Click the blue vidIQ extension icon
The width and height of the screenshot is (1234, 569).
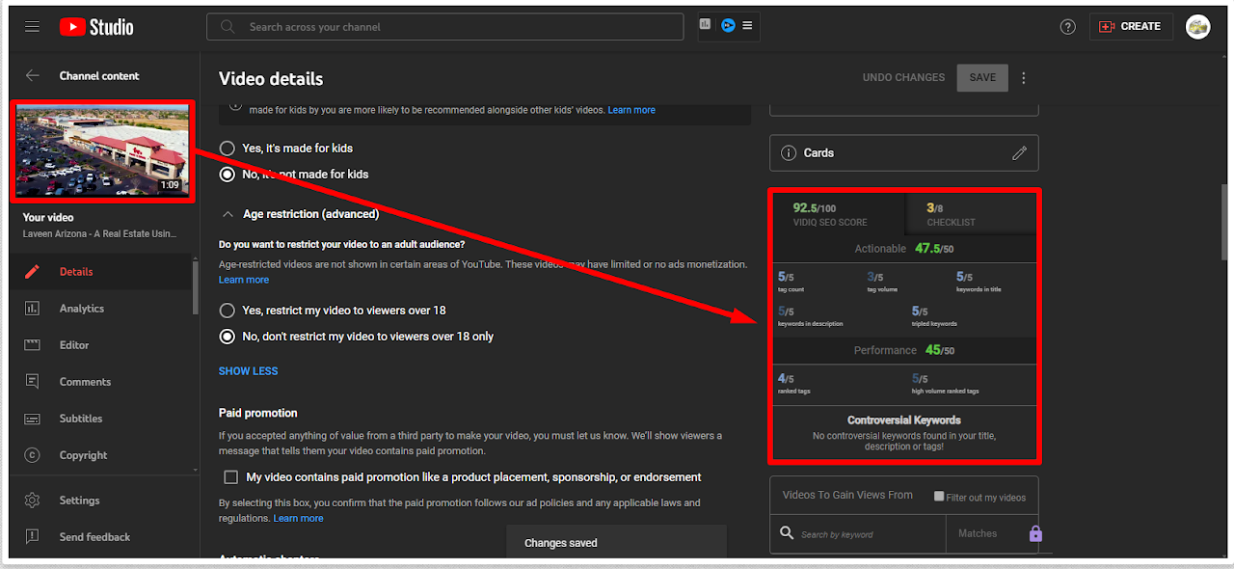pyautogui.click(x=727, y=26)
